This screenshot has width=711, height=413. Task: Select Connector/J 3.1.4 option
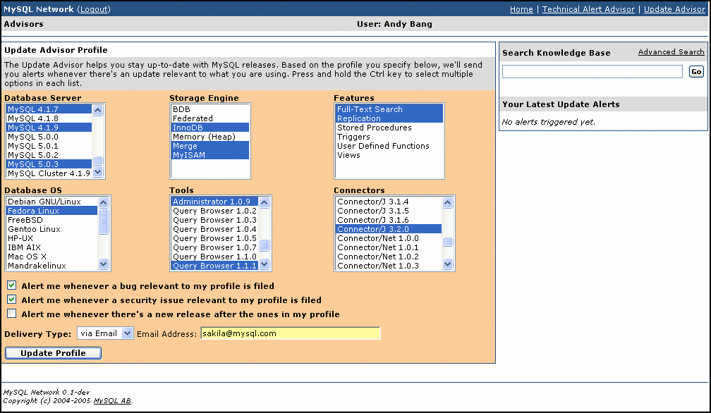click(389, 202)
